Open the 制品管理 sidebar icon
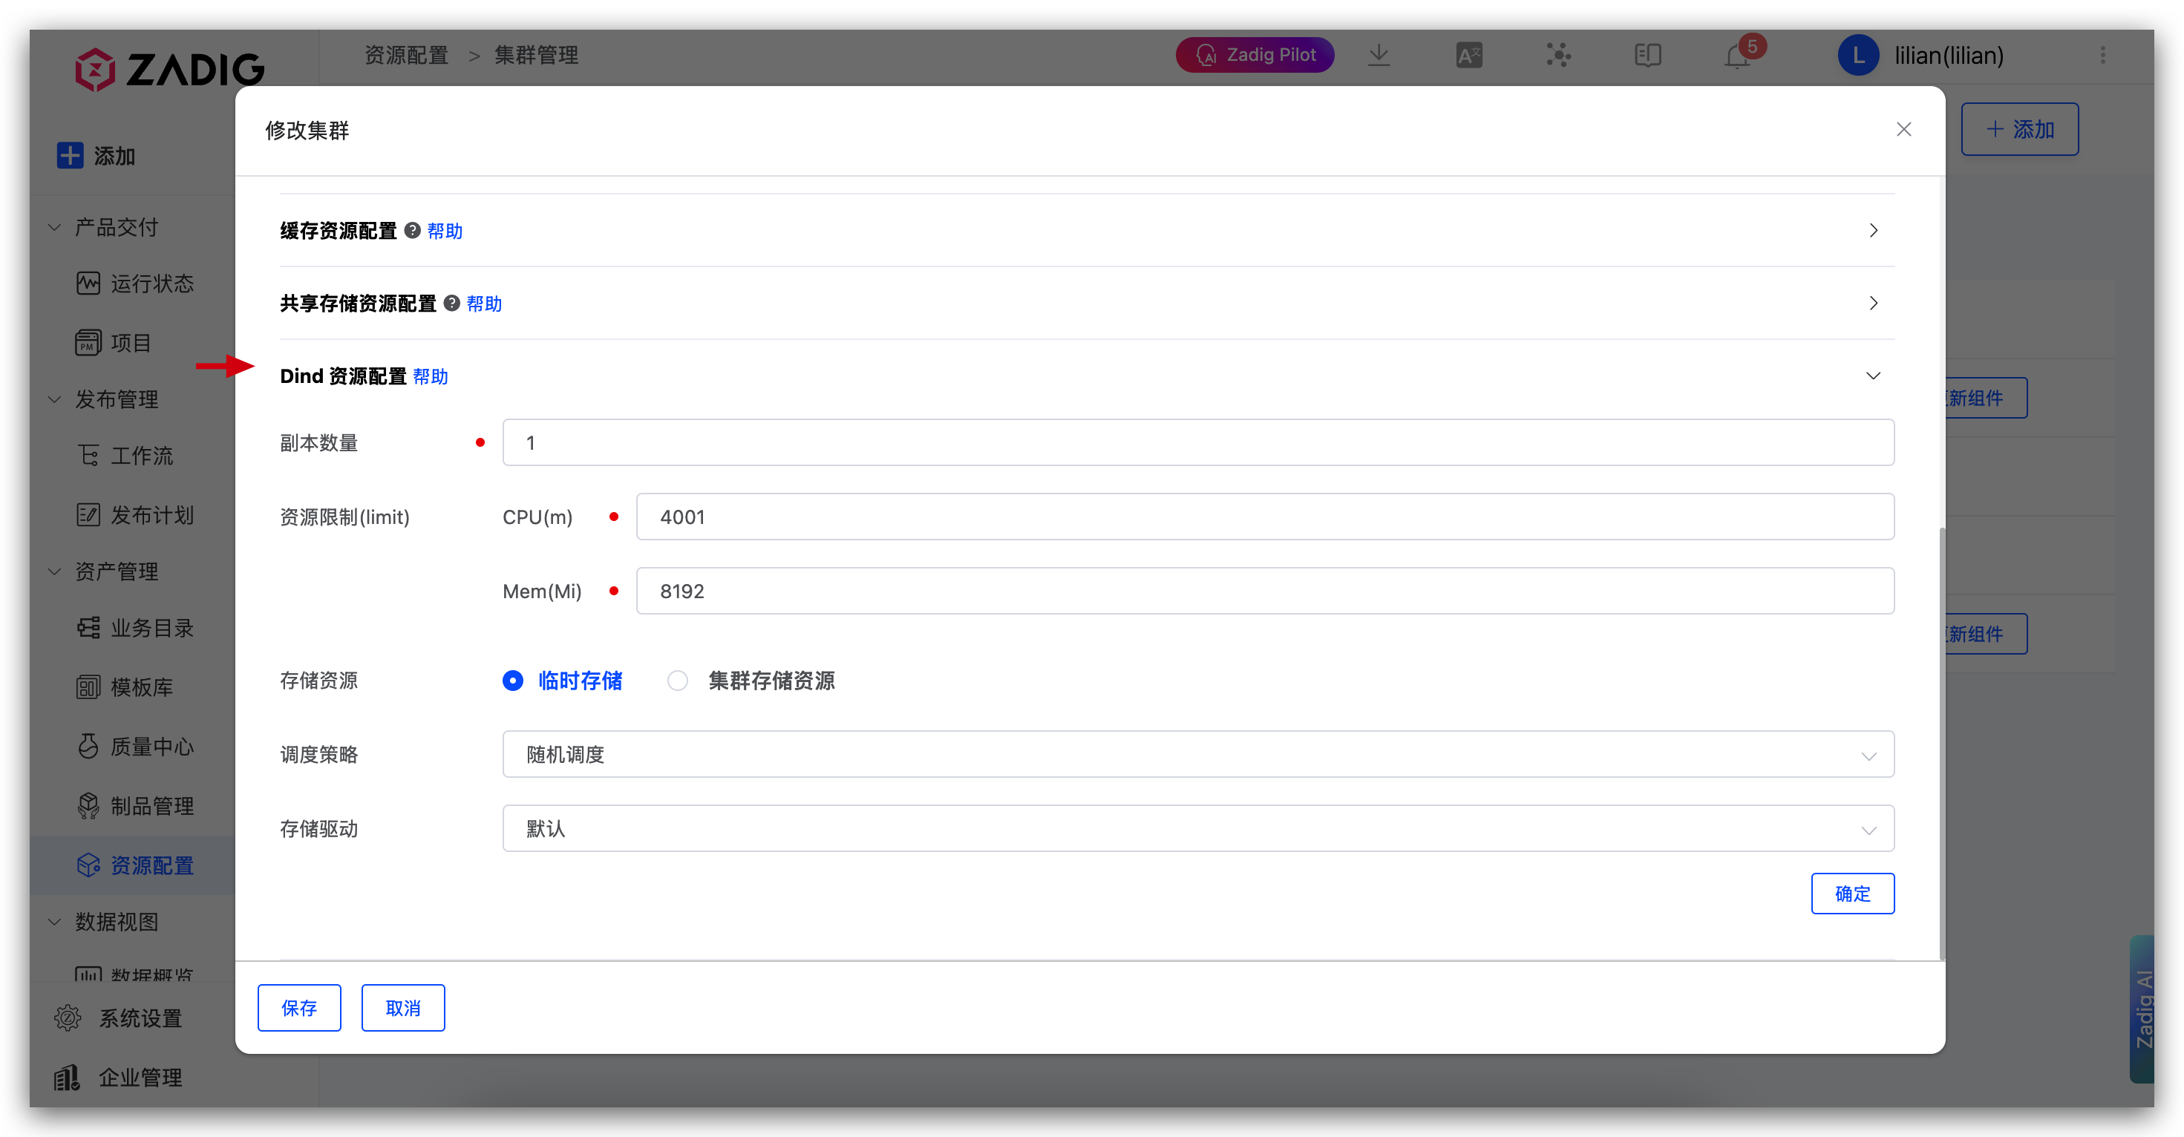The image size is (2184, 1137). click(x=88, y=805)
